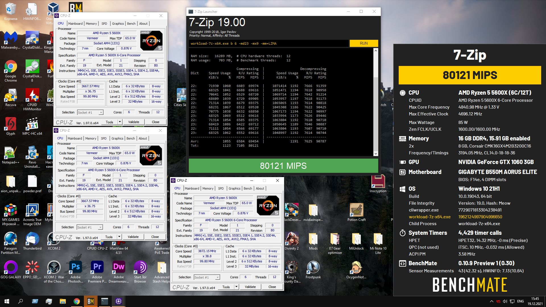Click Validate button in topmost CPU-Z window
Screen dimensions: 546x307
click(x=134, y=122)
